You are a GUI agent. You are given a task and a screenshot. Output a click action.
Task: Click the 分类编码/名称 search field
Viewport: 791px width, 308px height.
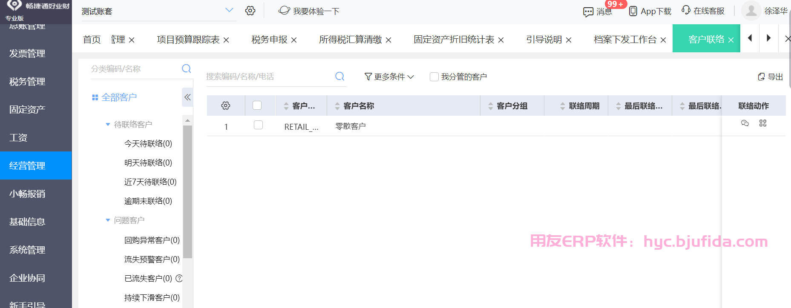pos(134,68)
